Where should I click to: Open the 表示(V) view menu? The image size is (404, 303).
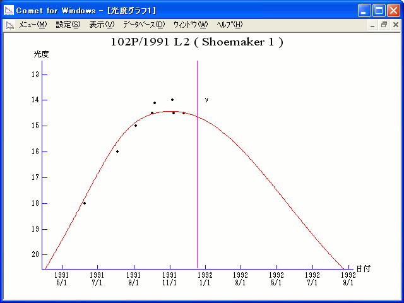[x=102, y=25]
